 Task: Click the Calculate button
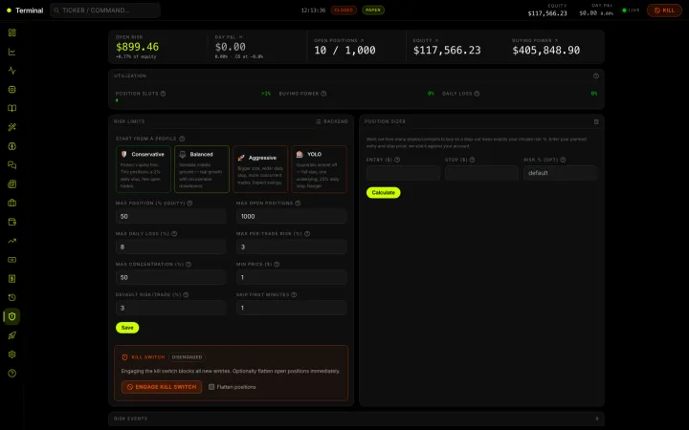(x=383, y=193)
